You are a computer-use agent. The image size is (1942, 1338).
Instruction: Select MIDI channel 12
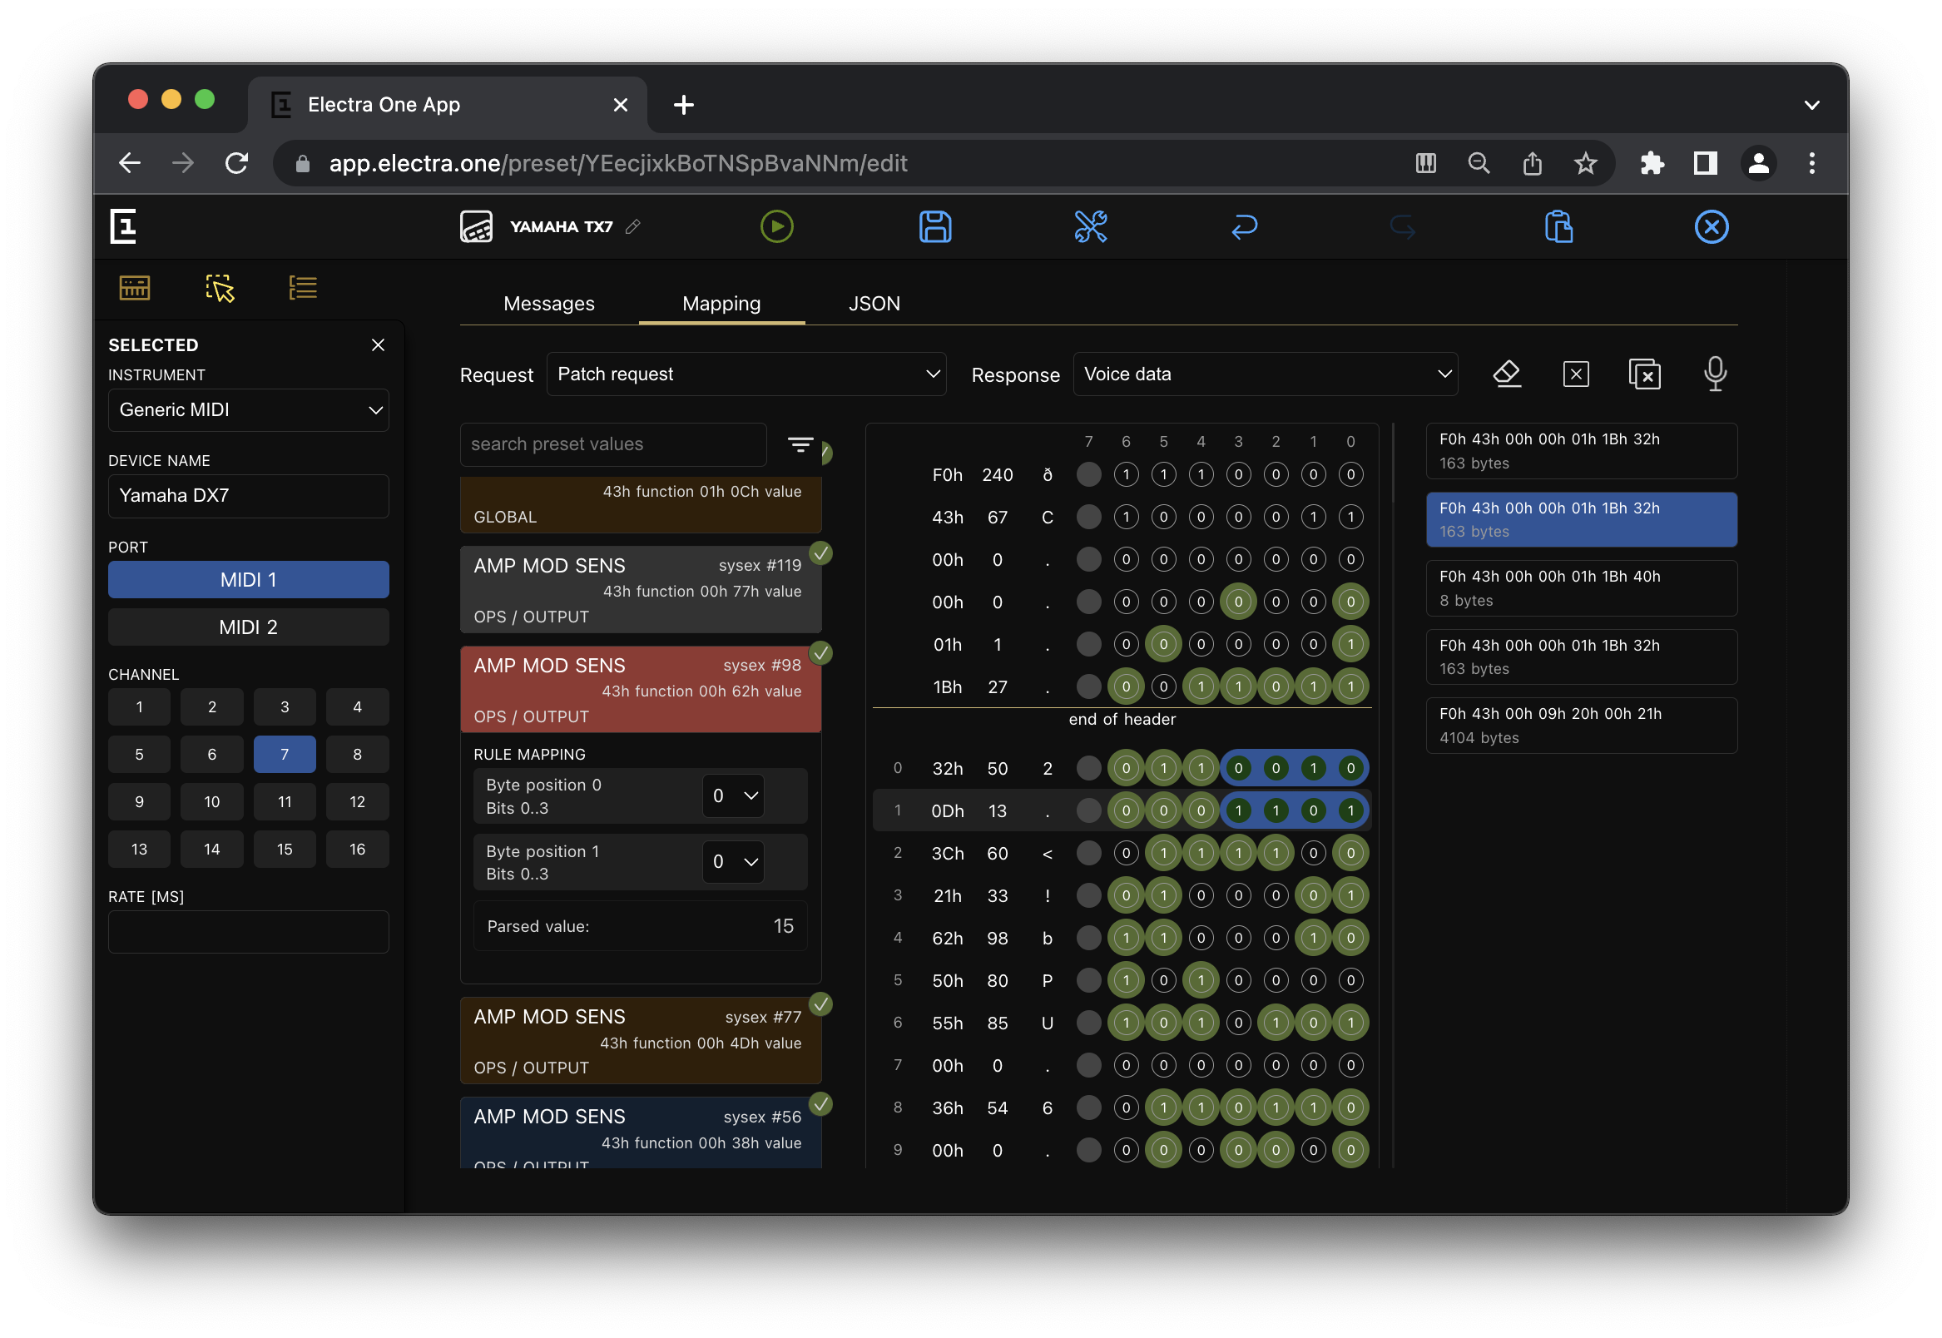point(357,801)
